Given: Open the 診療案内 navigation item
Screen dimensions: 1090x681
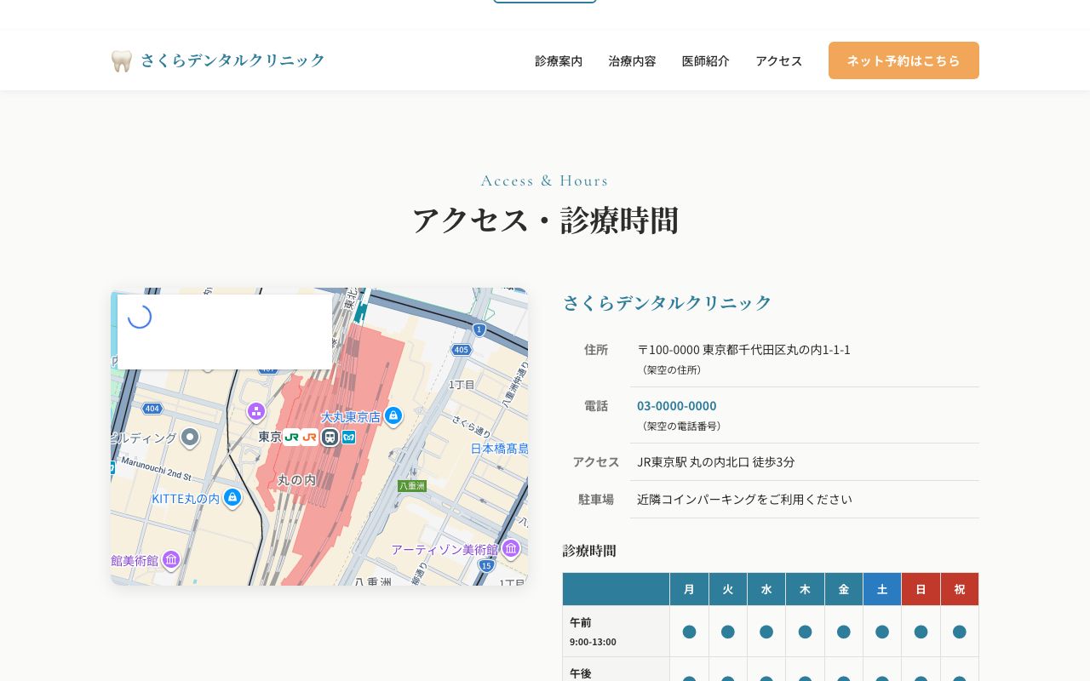Looking at the screenshot, I should (x=559, y=60).
